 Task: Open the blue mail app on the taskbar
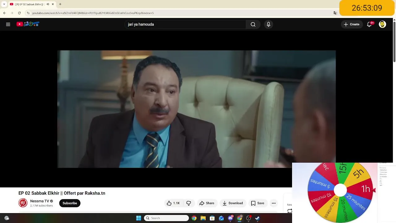click(x=221, y=218)
